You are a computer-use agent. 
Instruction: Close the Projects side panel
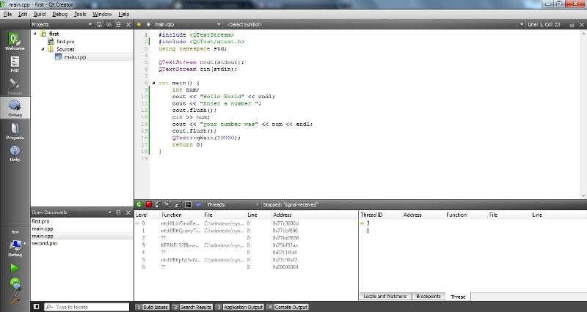128,24
